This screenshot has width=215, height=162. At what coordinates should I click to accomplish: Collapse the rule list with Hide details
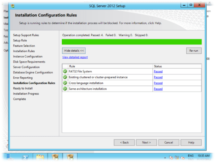74,51
